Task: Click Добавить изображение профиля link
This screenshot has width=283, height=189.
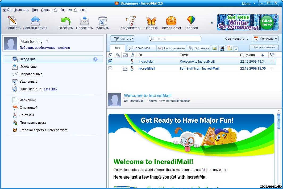Action: (x=45, y=47)
